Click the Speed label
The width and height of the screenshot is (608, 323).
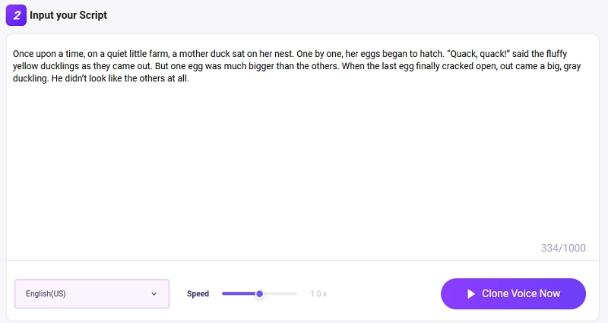click(x=198, y=294)
